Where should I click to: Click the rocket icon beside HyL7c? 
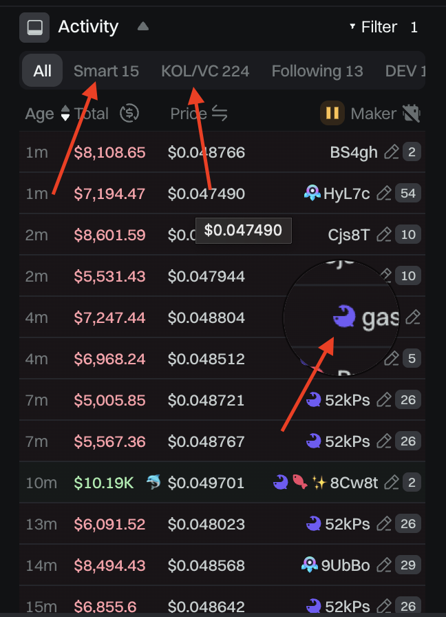coord(312,193)
